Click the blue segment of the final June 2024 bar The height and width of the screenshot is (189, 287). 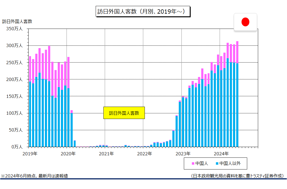(x=237, y=105)
